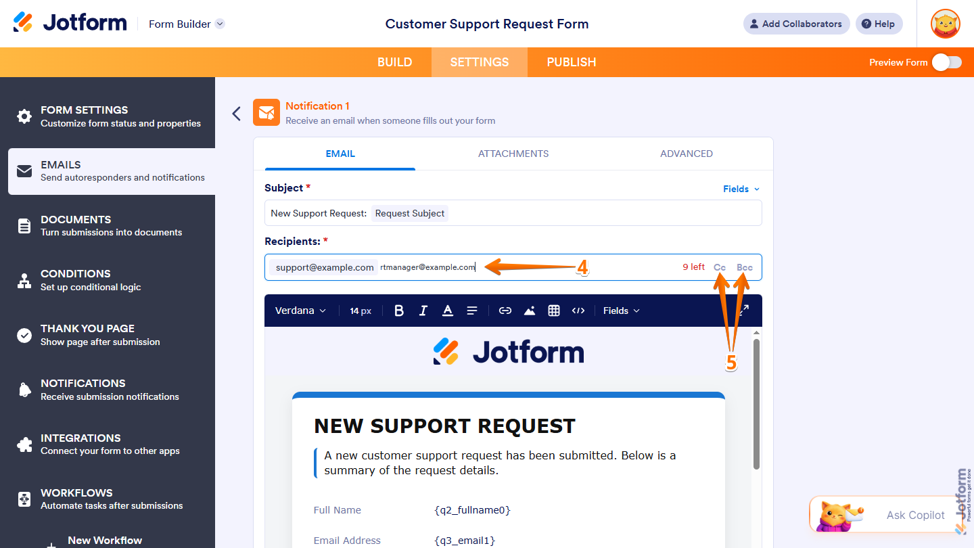Click the {q2_fullname0} placeholder text
974x548 pixels.
(x=472, y=510)
